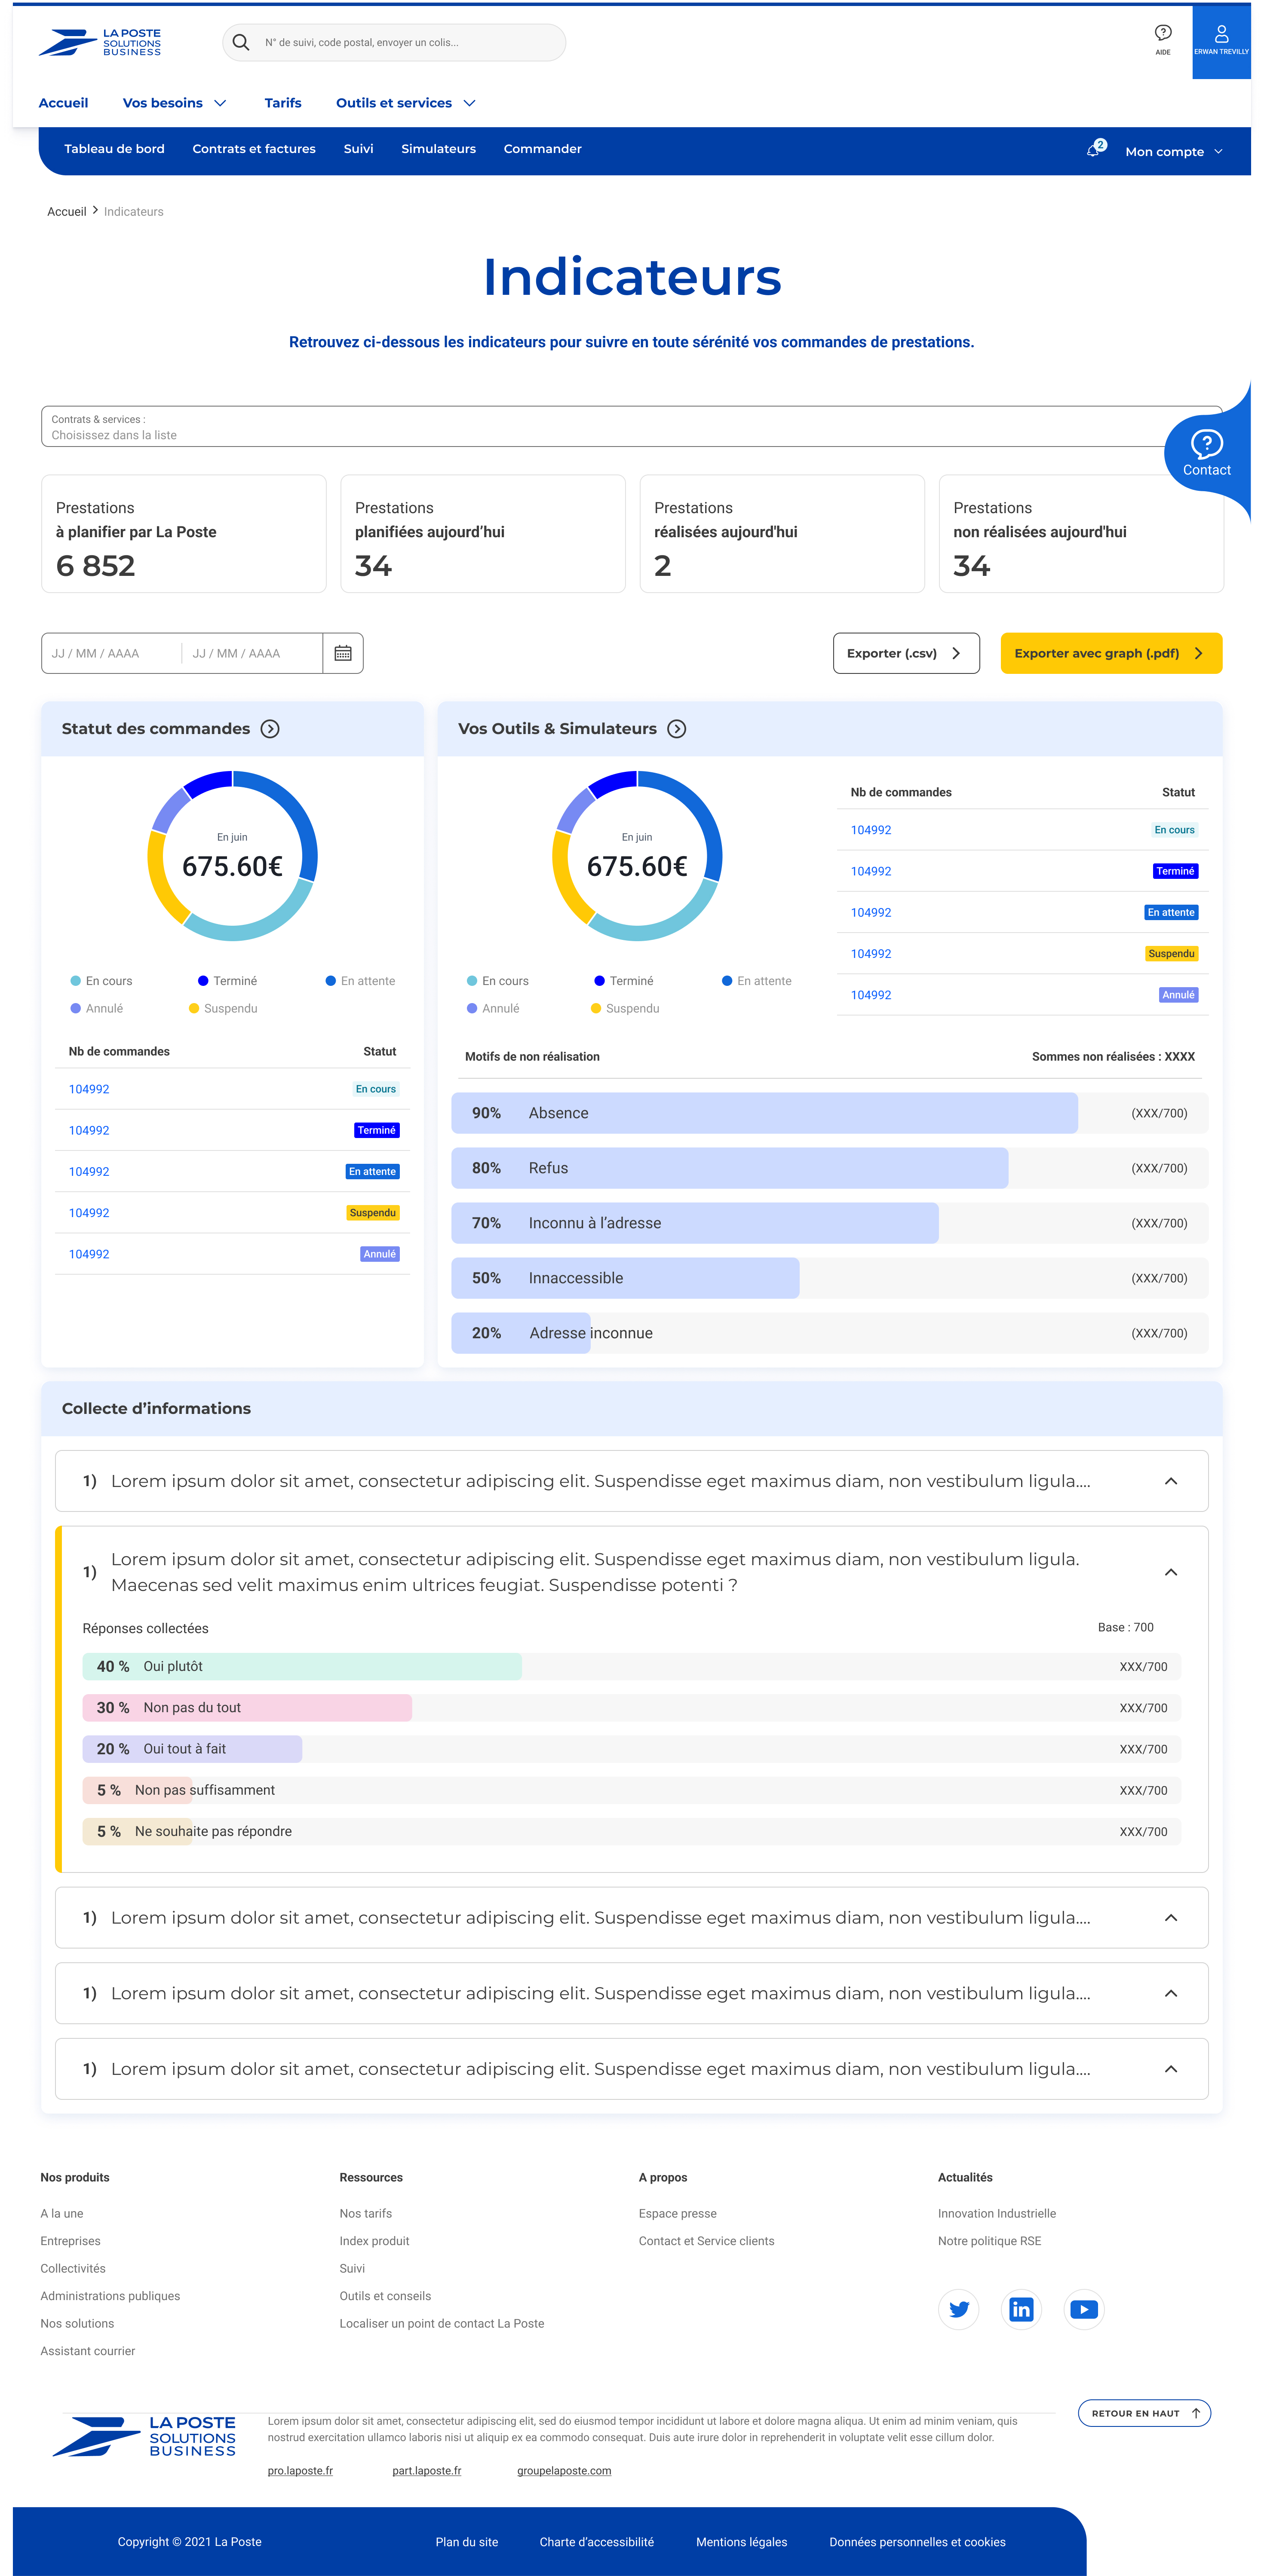Click the search magnifier icon
The width and height of the screenshot is (1264, 2576).
(241, 42)
